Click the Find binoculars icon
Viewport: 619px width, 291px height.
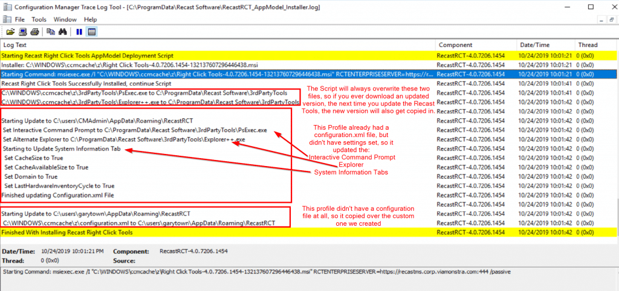[63, 31]
